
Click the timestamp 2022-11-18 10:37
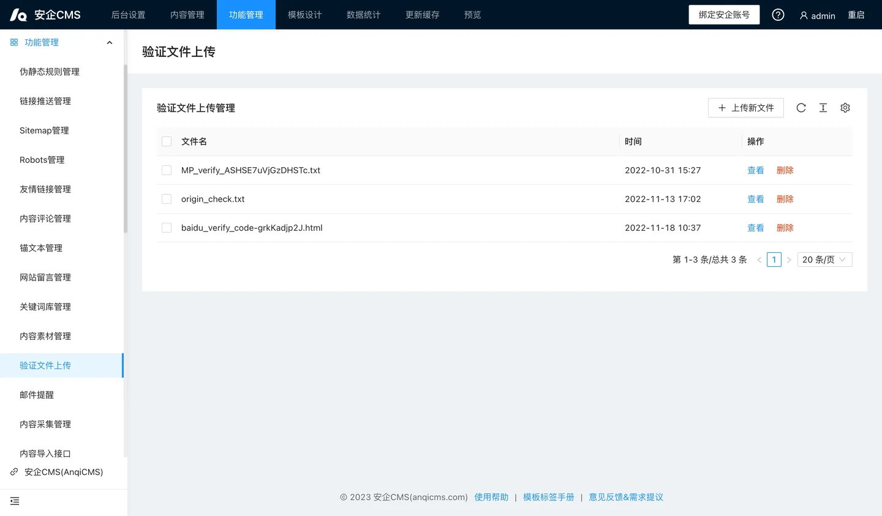pos(663,228)
